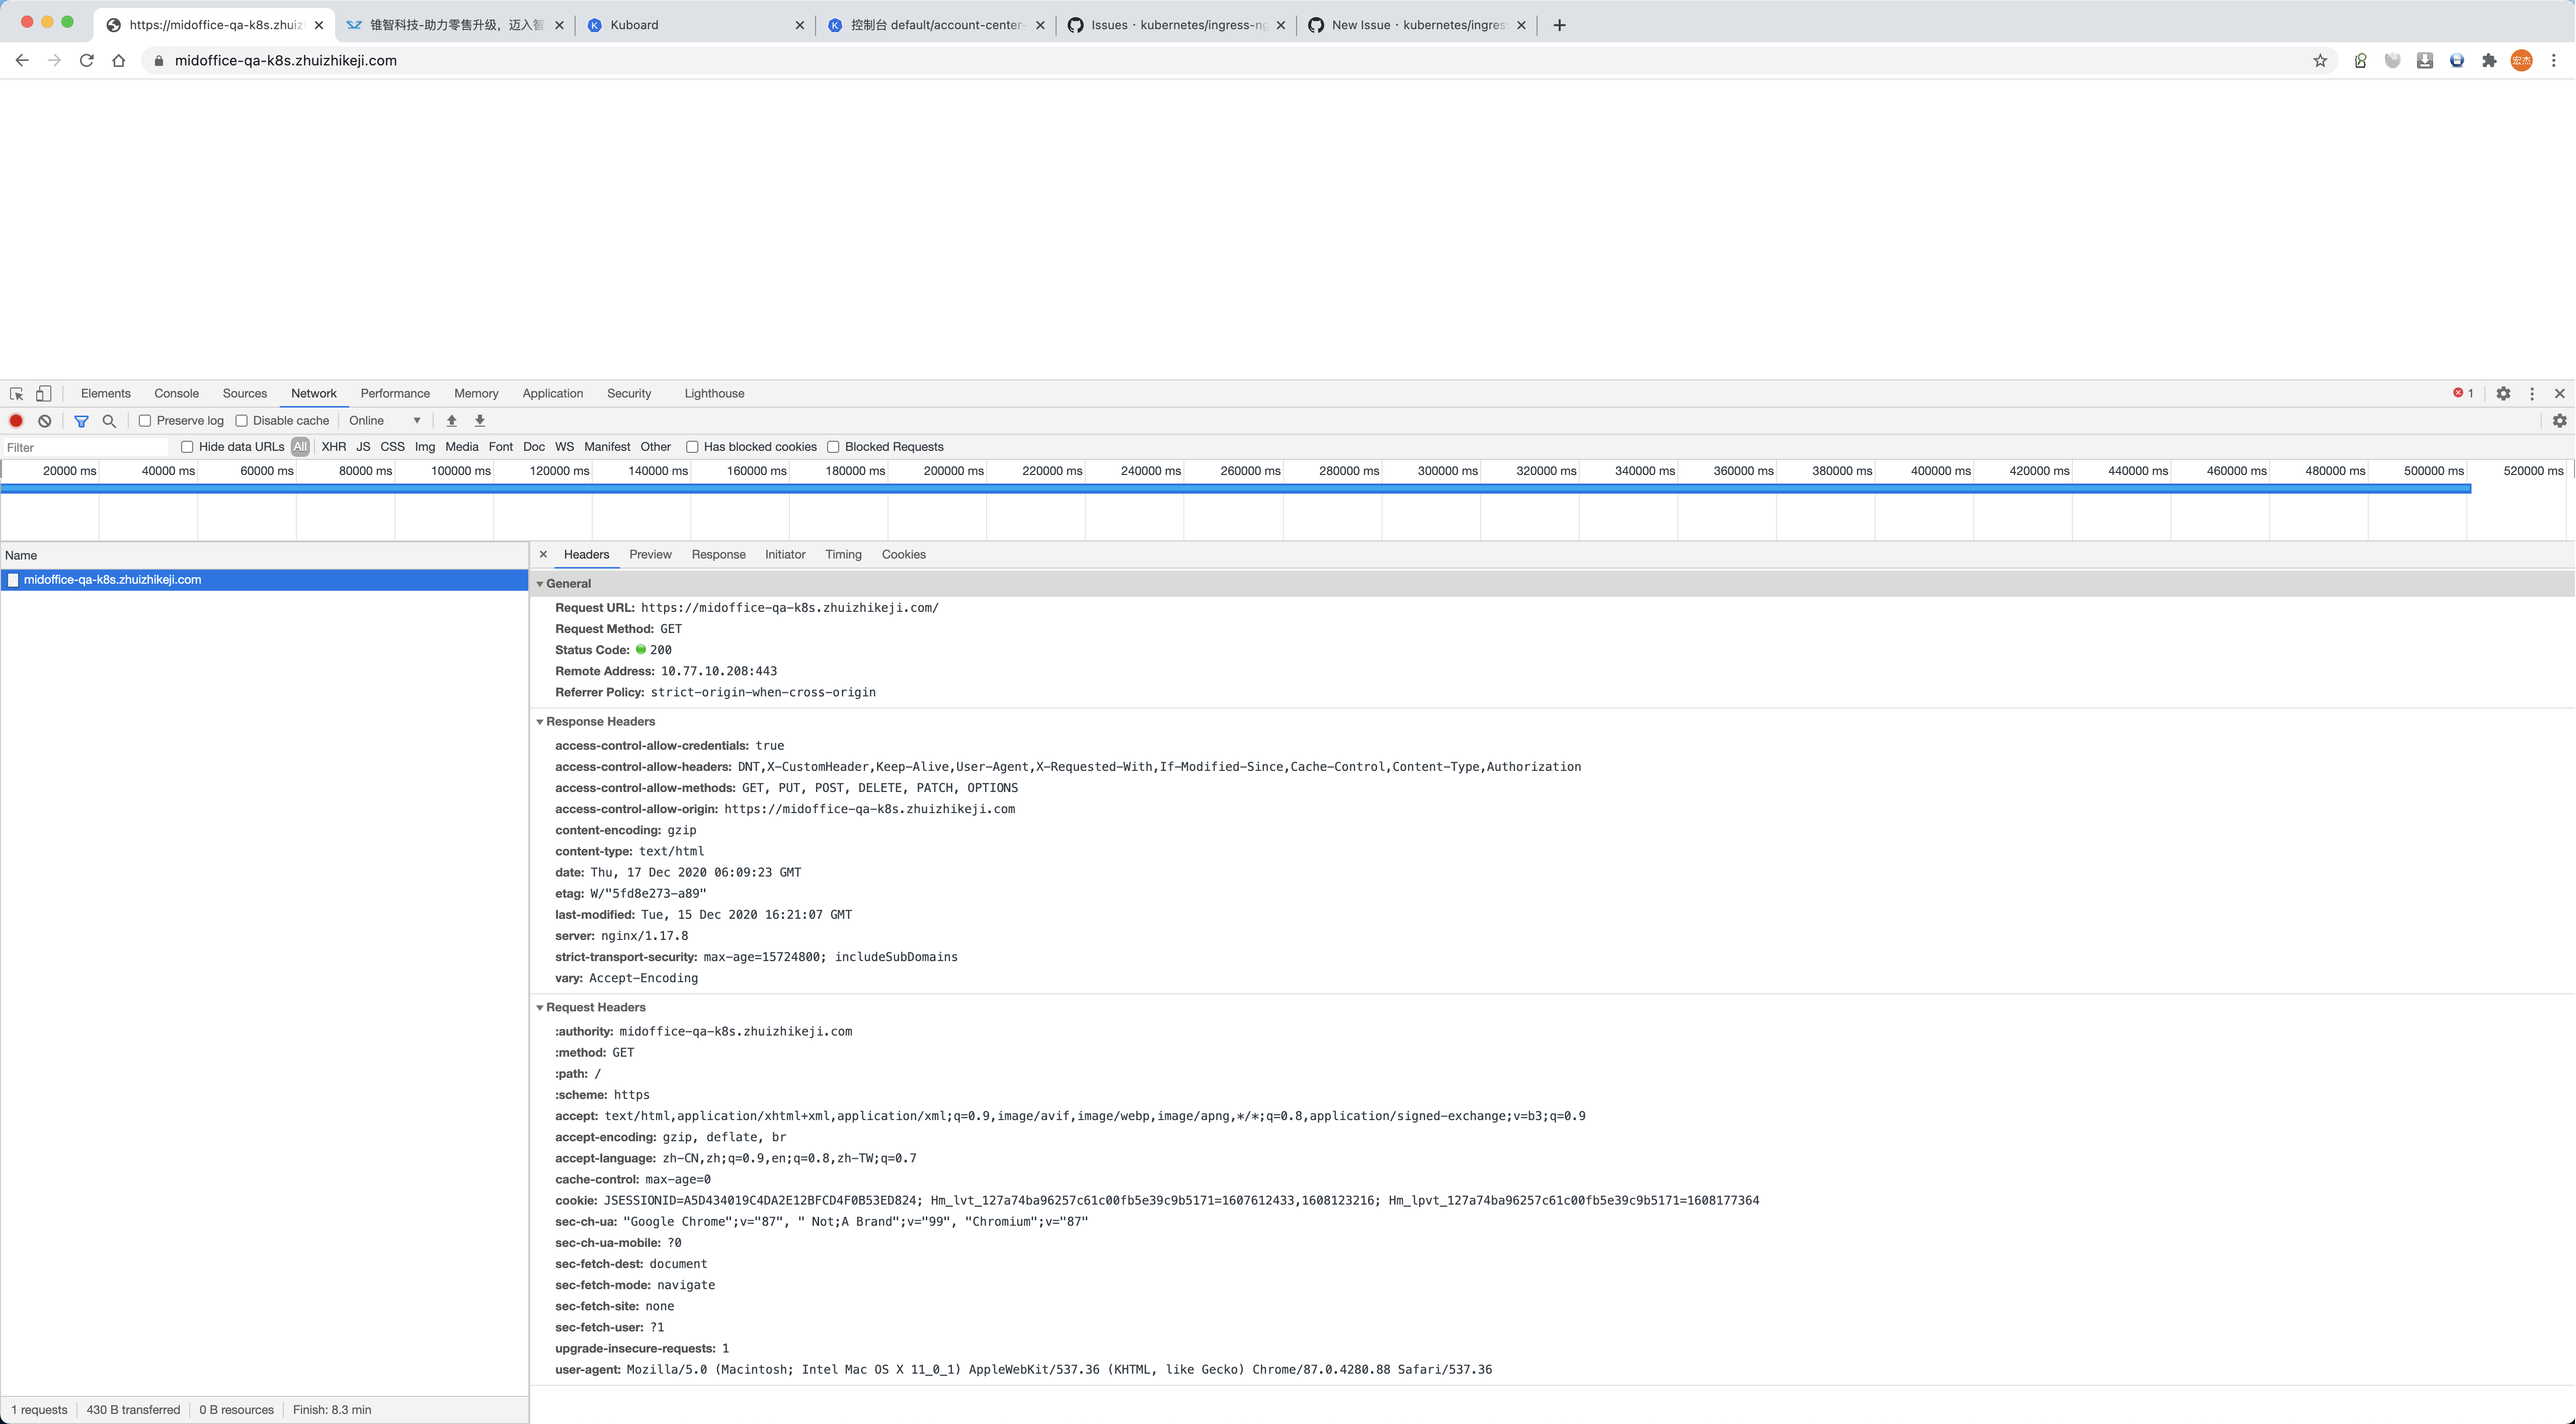Open network search panel
This screenshot has height=1424, width=2576.
[109, 420]
